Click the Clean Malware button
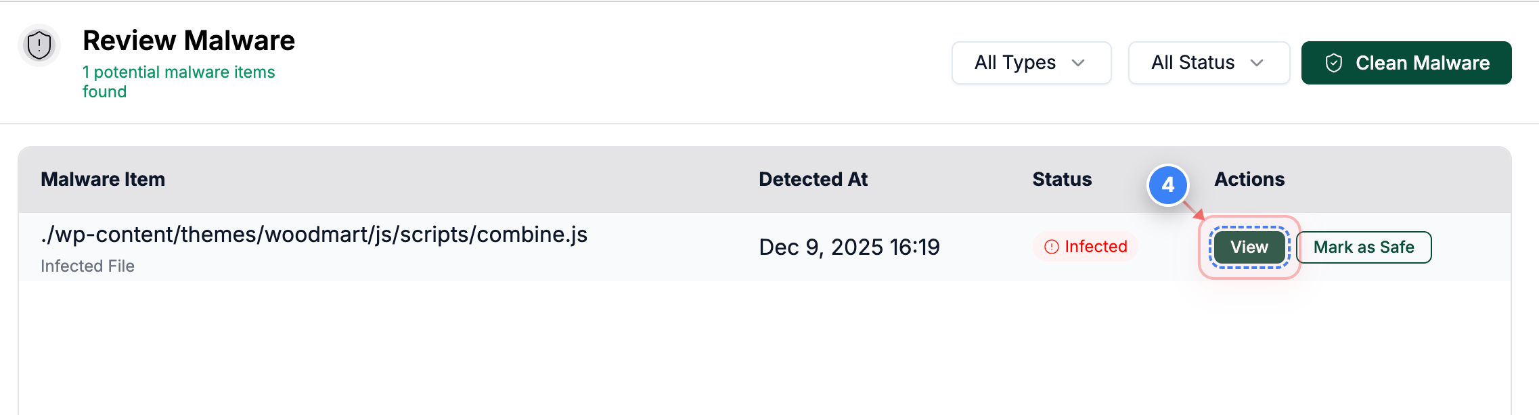 (x=1406, y=62)
